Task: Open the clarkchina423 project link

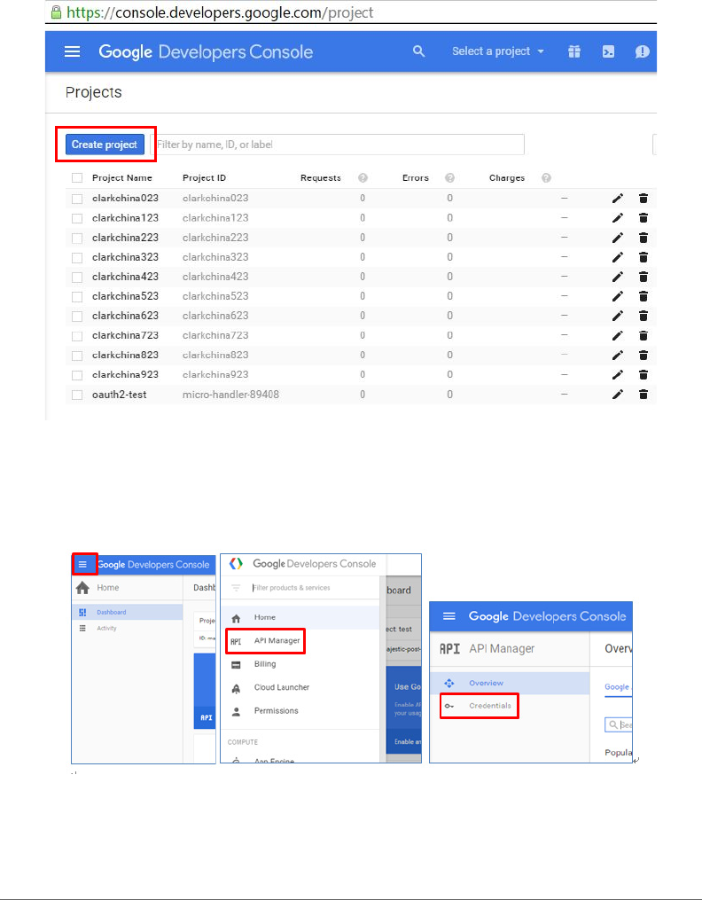Action: tap(125, 277)
